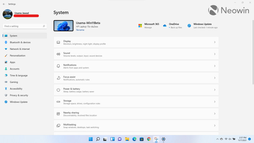
Task: Open File Explorer from the taskbar
Action: click(127, 139)
